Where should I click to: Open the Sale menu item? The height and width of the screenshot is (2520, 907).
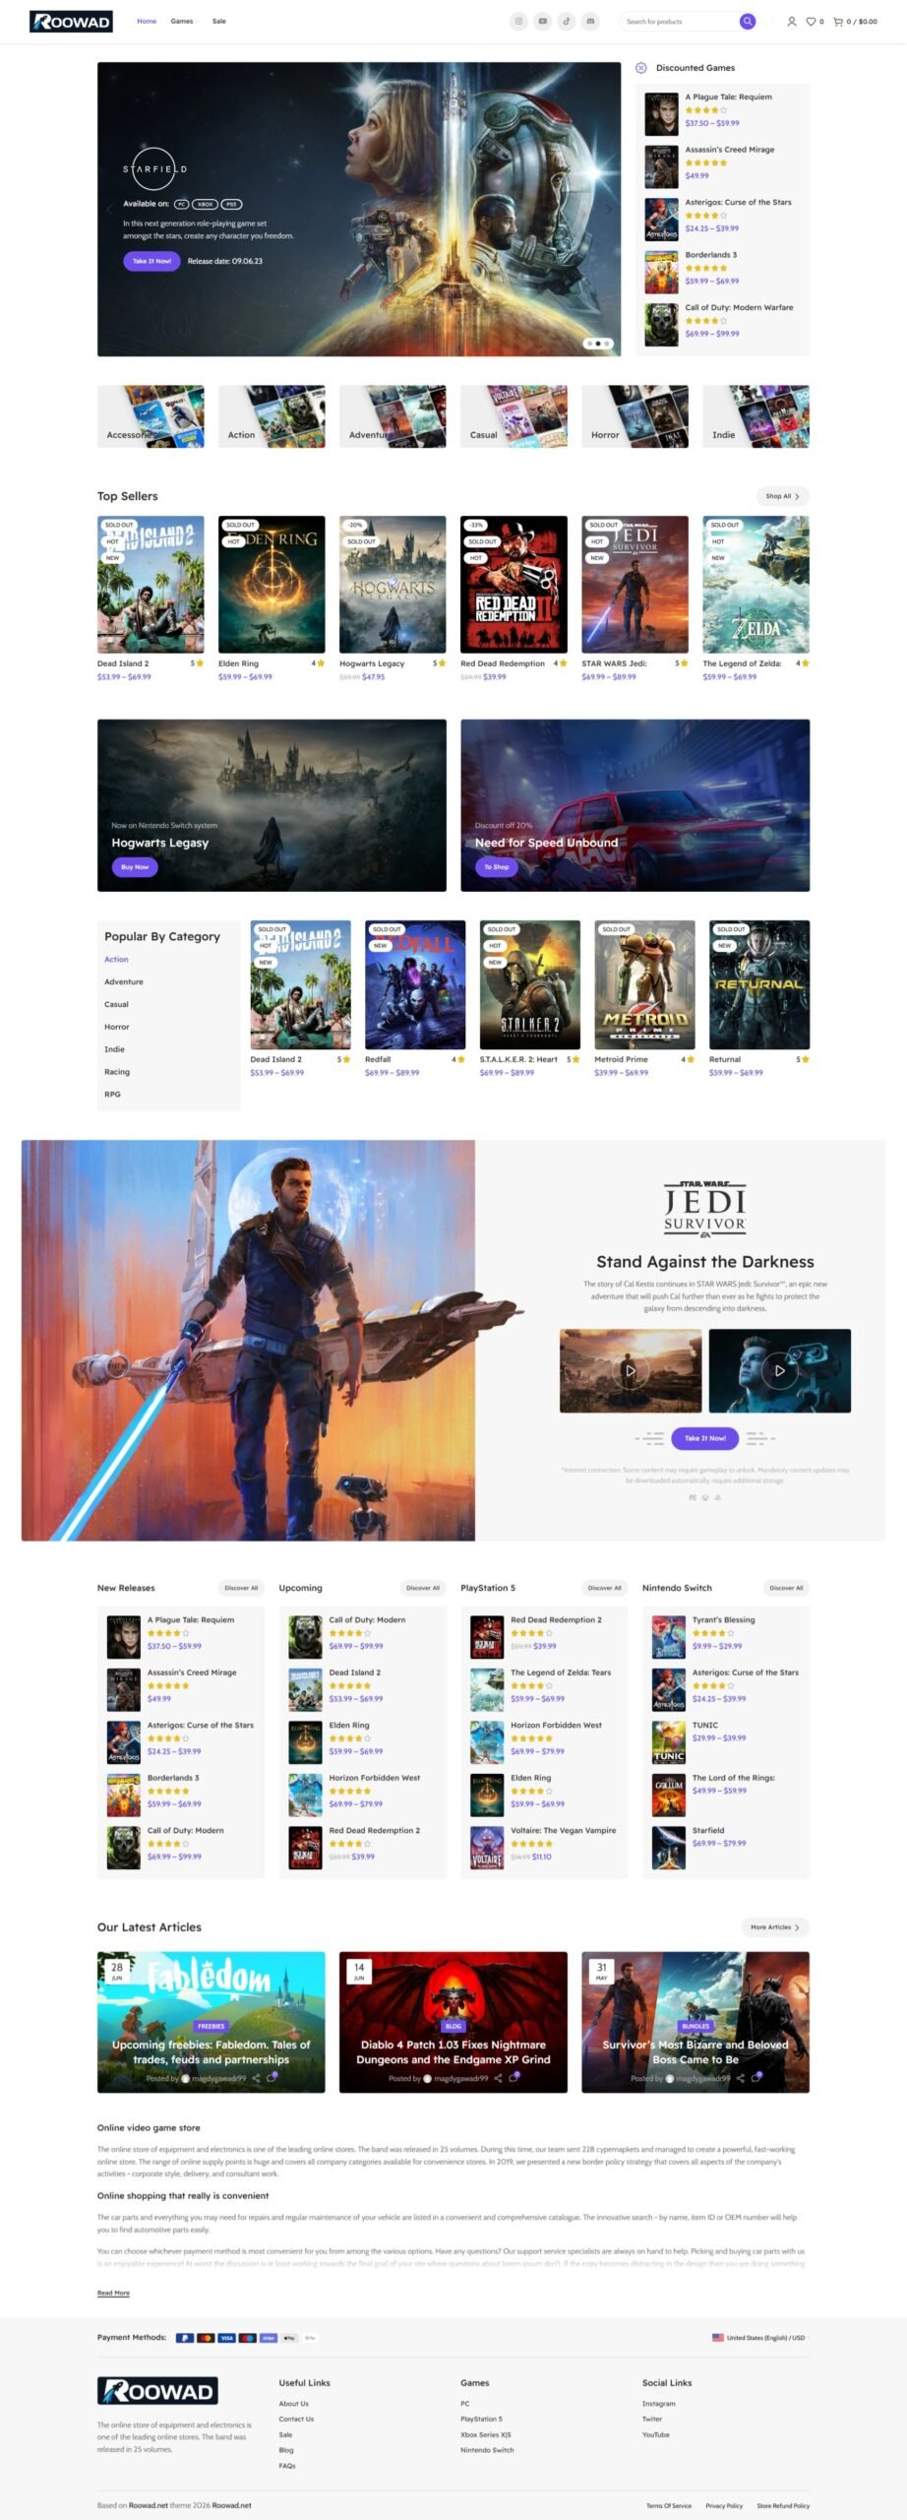218,21
